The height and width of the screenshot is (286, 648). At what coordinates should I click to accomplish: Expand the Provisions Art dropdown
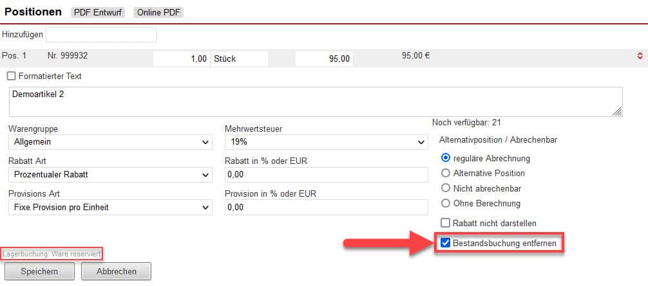coord(110,207)
